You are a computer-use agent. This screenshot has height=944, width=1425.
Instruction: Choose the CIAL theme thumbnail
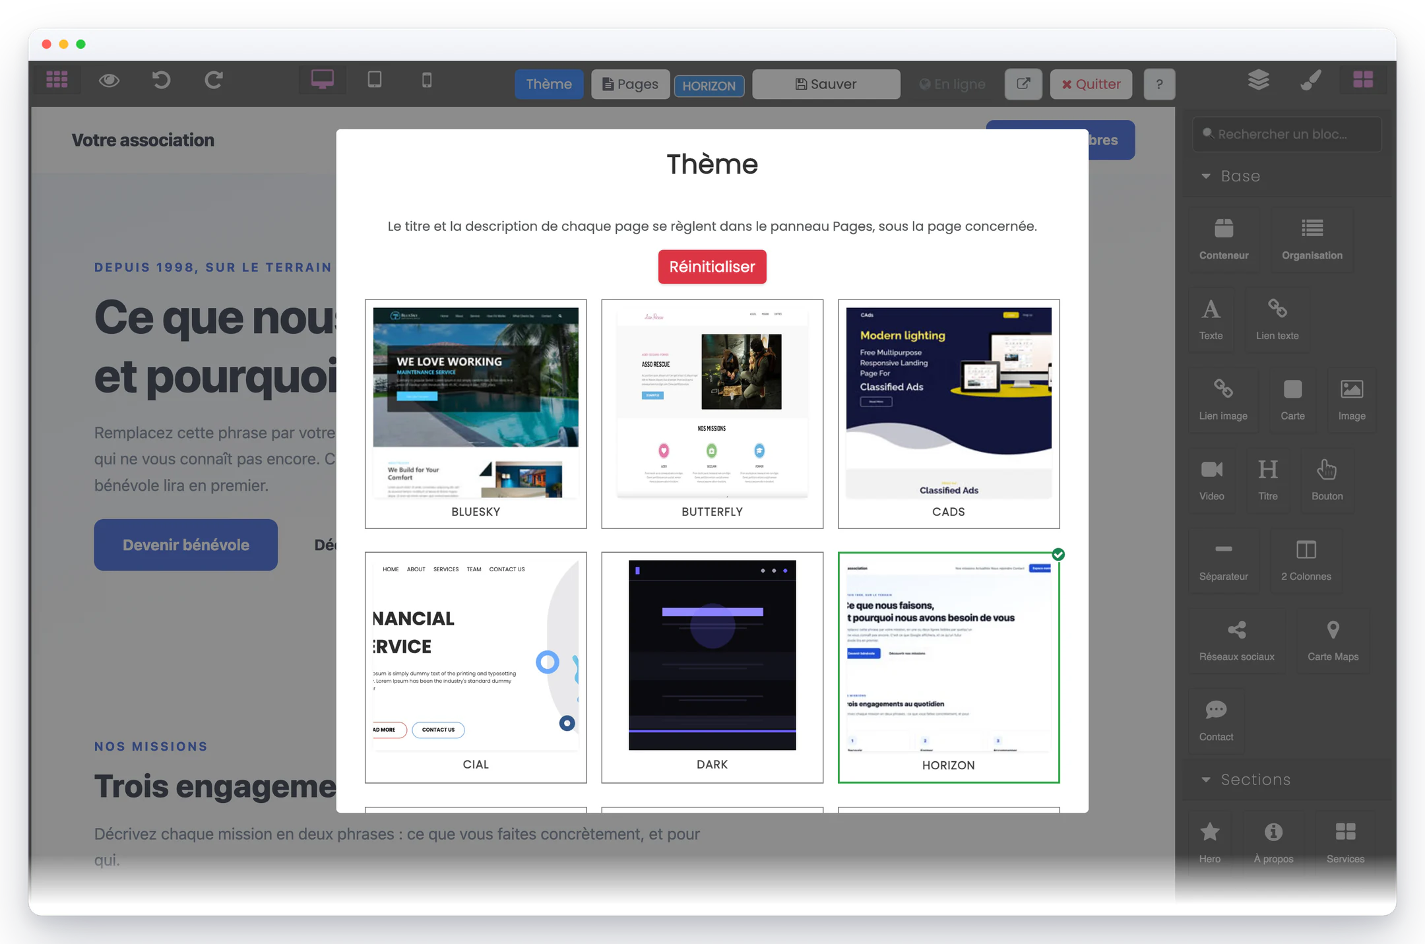tap(476, 667)
